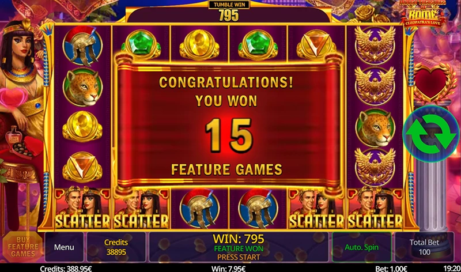
Task: Open the Menu panel
Action: [x=64, y=247]
